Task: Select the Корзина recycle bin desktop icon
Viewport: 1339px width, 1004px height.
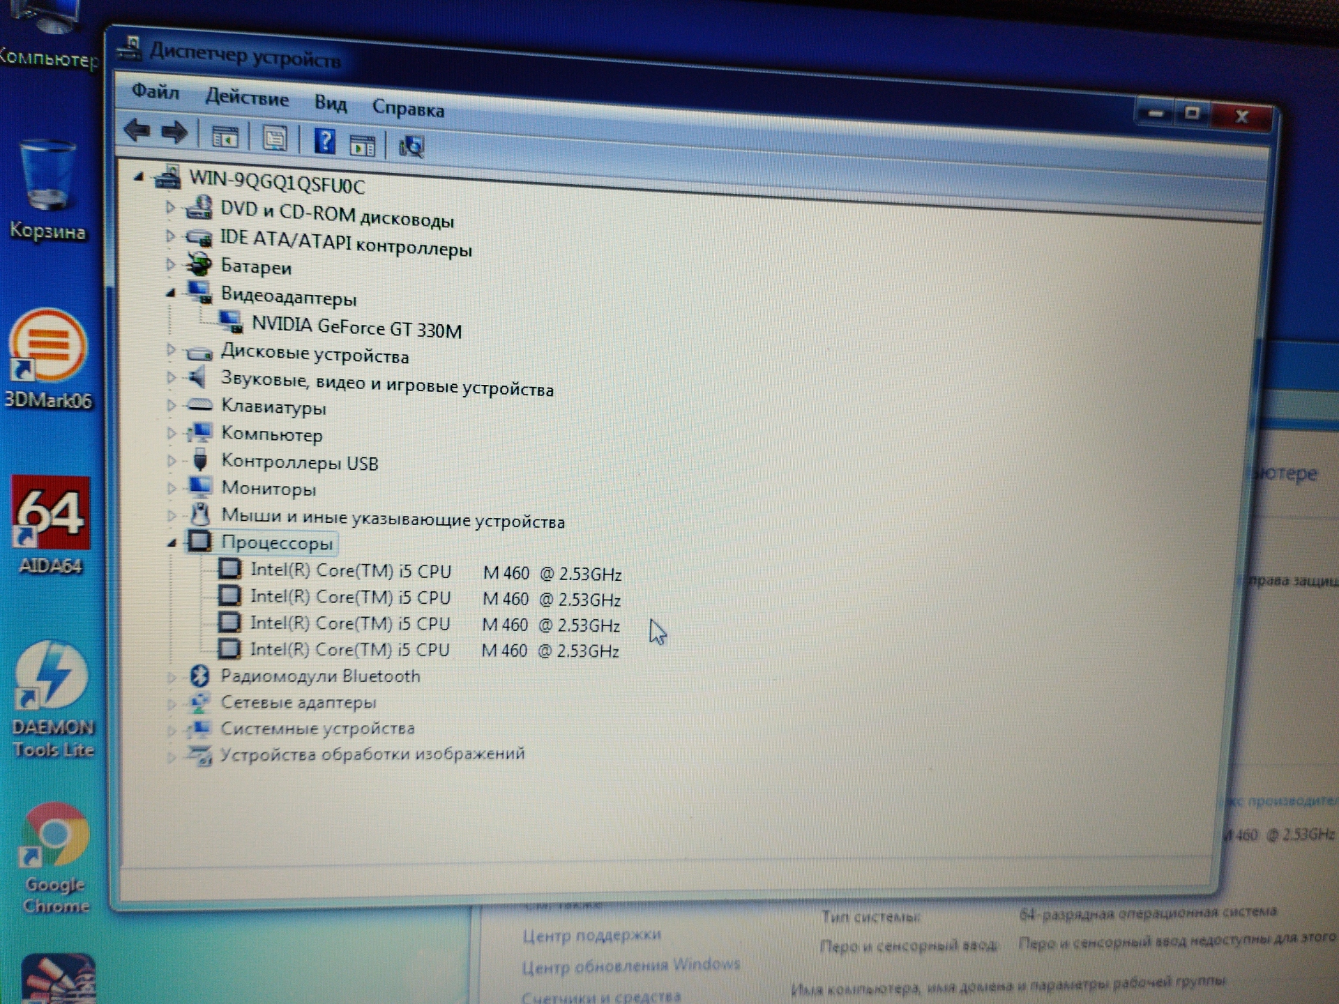Action: pyautogui.click(x=47, y=190)
